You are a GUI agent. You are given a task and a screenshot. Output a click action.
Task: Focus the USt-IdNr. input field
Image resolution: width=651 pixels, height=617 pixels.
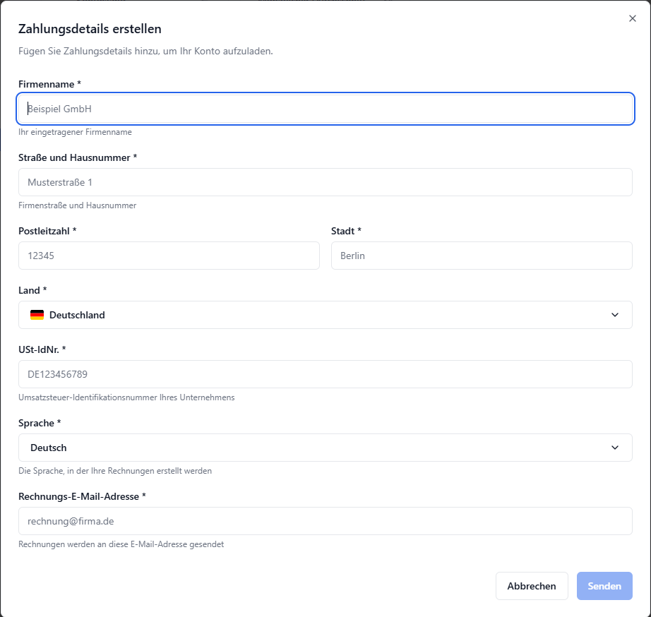pos(325,374)
